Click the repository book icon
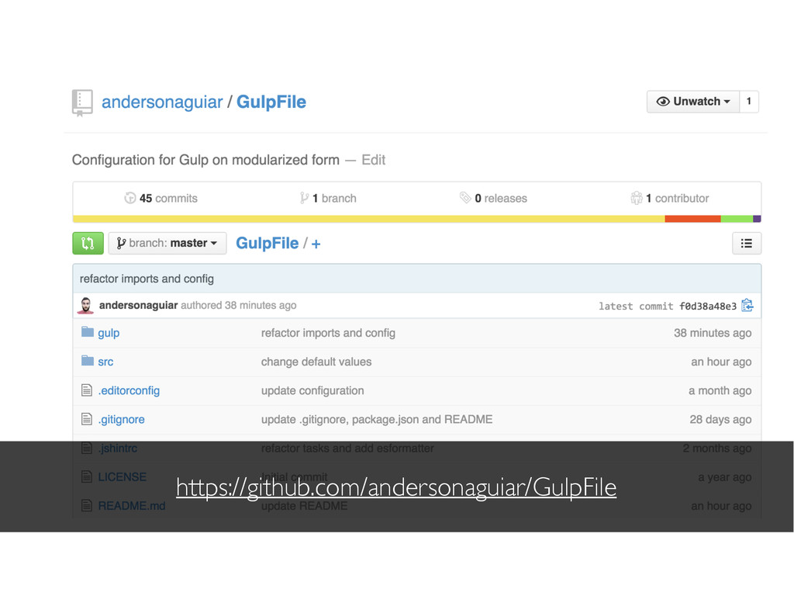This screenshot has height=596, width=794. pyautogui.click(x=82, y=102)
